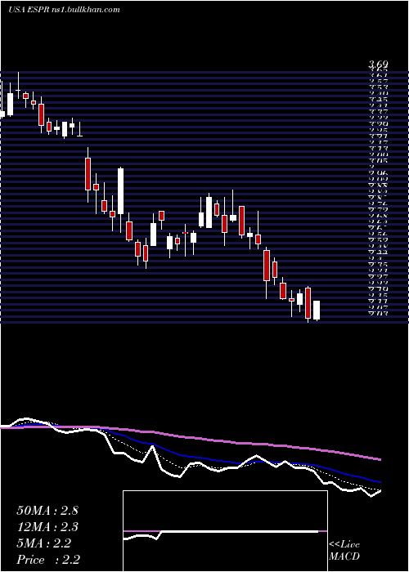Click inside the MACD inset chart
This screenshot has height=572, width=409.
click(x=225, y=531)
